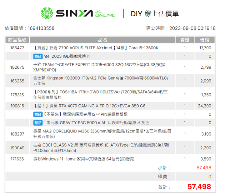
Task: Click the 數量 column header
Action: [x=185, y=40]
